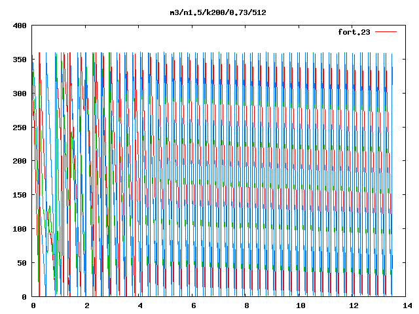
Task: Click y-axis label 300
Action: pyautogui.click(x=20, y=94)
